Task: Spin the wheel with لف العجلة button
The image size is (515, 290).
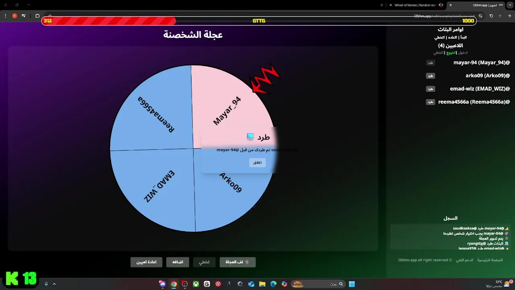Action: [237, 262]
